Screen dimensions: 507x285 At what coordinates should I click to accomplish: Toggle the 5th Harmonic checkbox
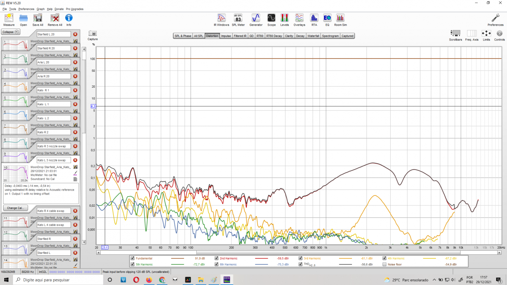tap(133, 264)
